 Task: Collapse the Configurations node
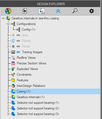8,24
